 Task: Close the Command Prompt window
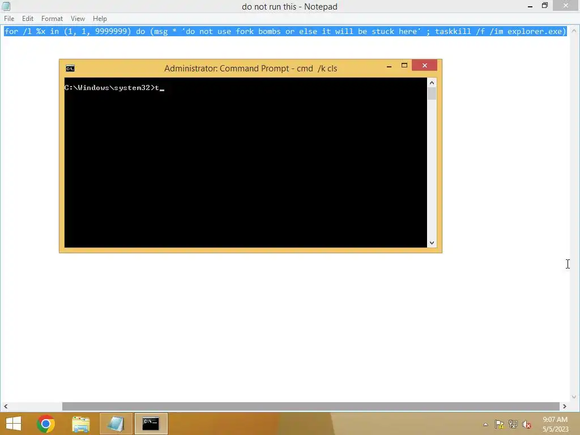[424, 66]
